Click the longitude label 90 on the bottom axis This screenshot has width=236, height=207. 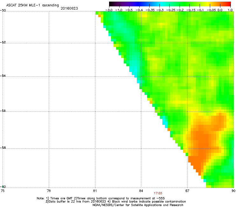pyautogui.click(x=233, y=191)
